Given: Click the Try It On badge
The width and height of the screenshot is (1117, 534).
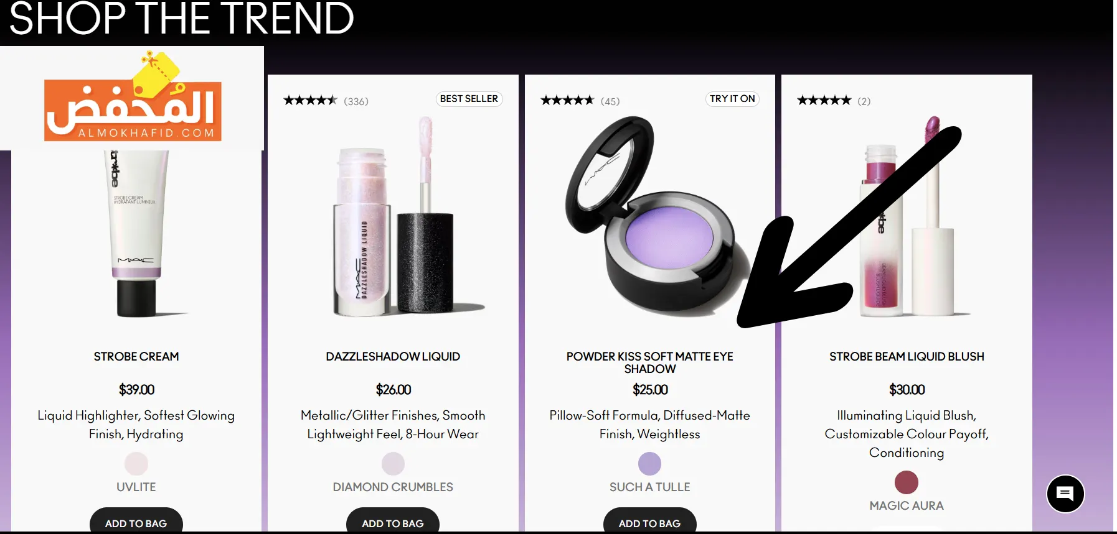Looking at the screenshot, I should click(x=732, y=99).
